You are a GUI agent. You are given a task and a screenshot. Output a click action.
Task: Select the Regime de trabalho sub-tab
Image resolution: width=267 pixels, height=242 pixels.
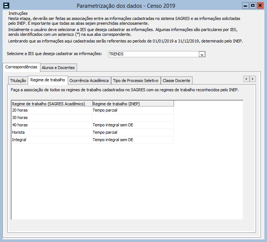coord(48,80)
